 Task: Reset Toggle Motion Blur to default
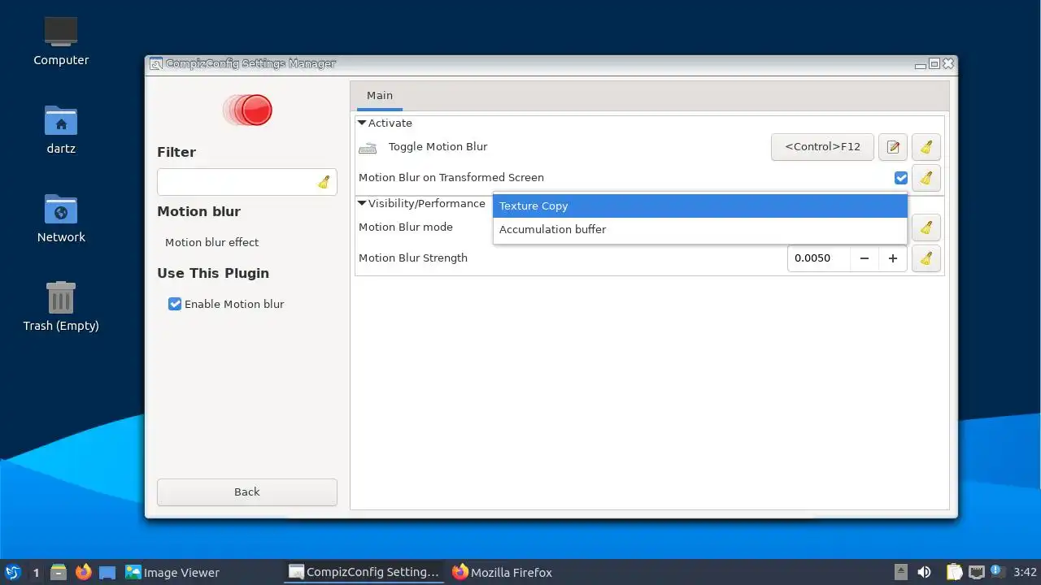coord(926,147)
